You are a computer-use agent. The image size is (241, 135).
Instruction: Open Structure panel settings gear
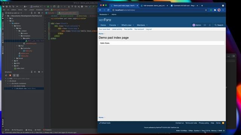pos(39,72)
